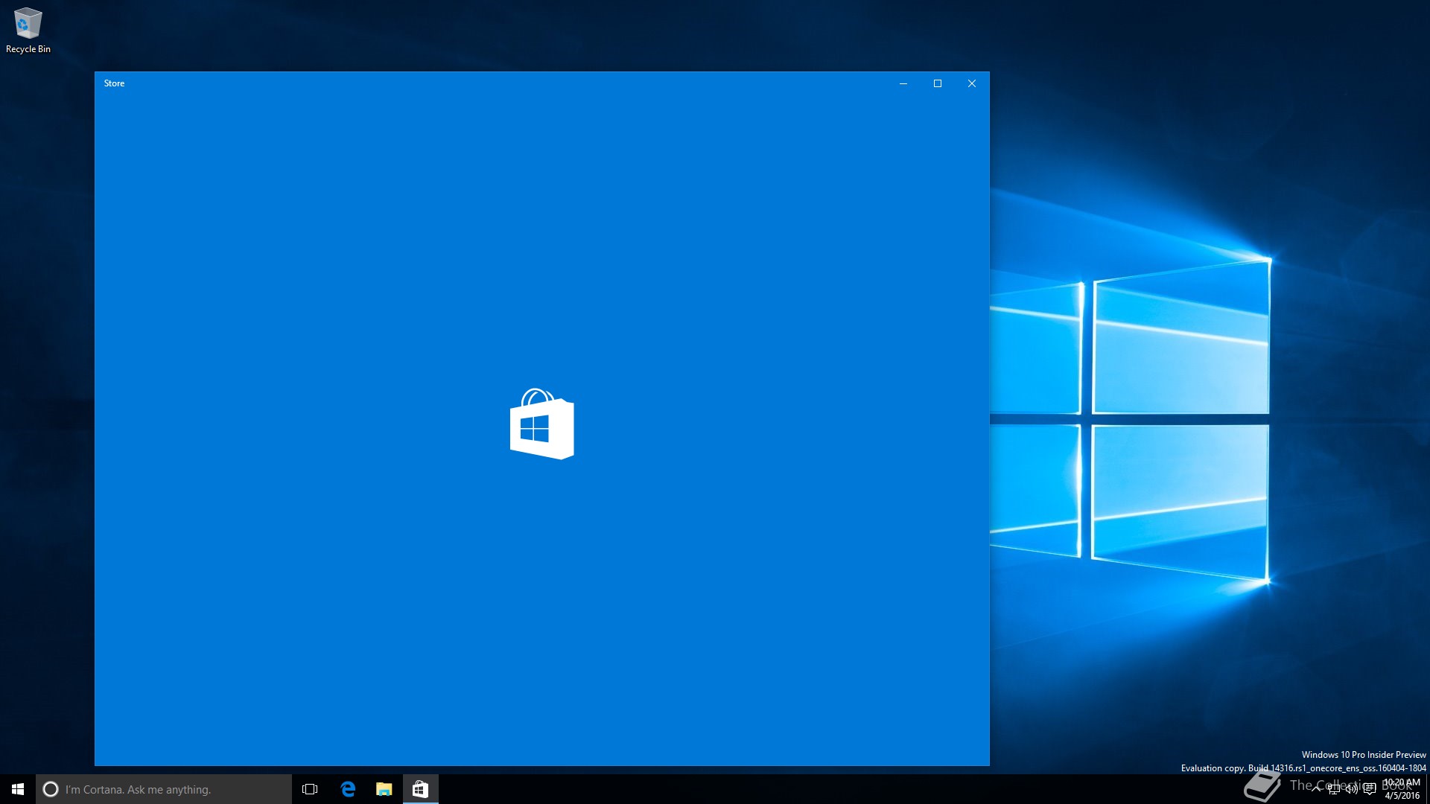Viewport: 1430px width, 804px height.
Task: Focus the Cortana 'Ask me anything' search box
Action: [x=164, y=789]
